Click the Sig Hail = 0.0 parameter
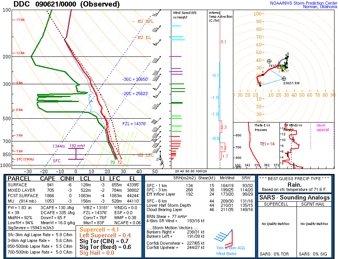 coord(97,253)
